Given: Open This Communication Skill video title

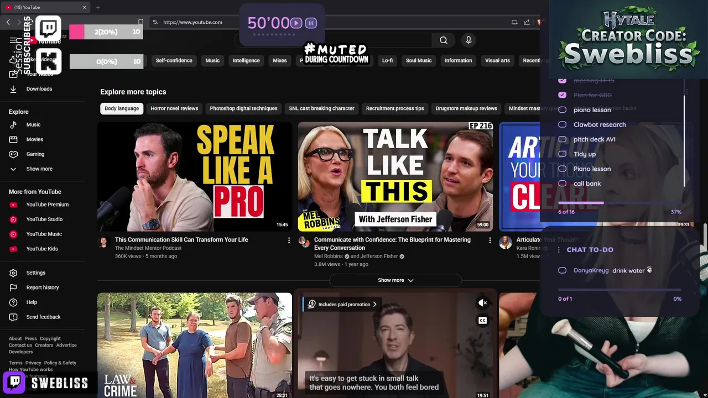Looking at the screenshot, I should [x=181, y=240].
